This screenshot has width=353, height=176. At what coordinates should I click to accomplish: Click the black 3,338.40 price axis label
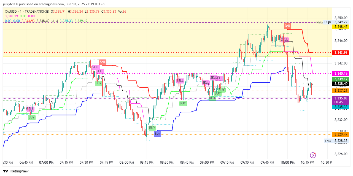click(341, 84)
